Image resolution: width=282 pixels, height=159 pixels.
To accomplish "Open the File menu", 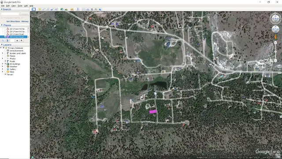I will click(3, 6).
